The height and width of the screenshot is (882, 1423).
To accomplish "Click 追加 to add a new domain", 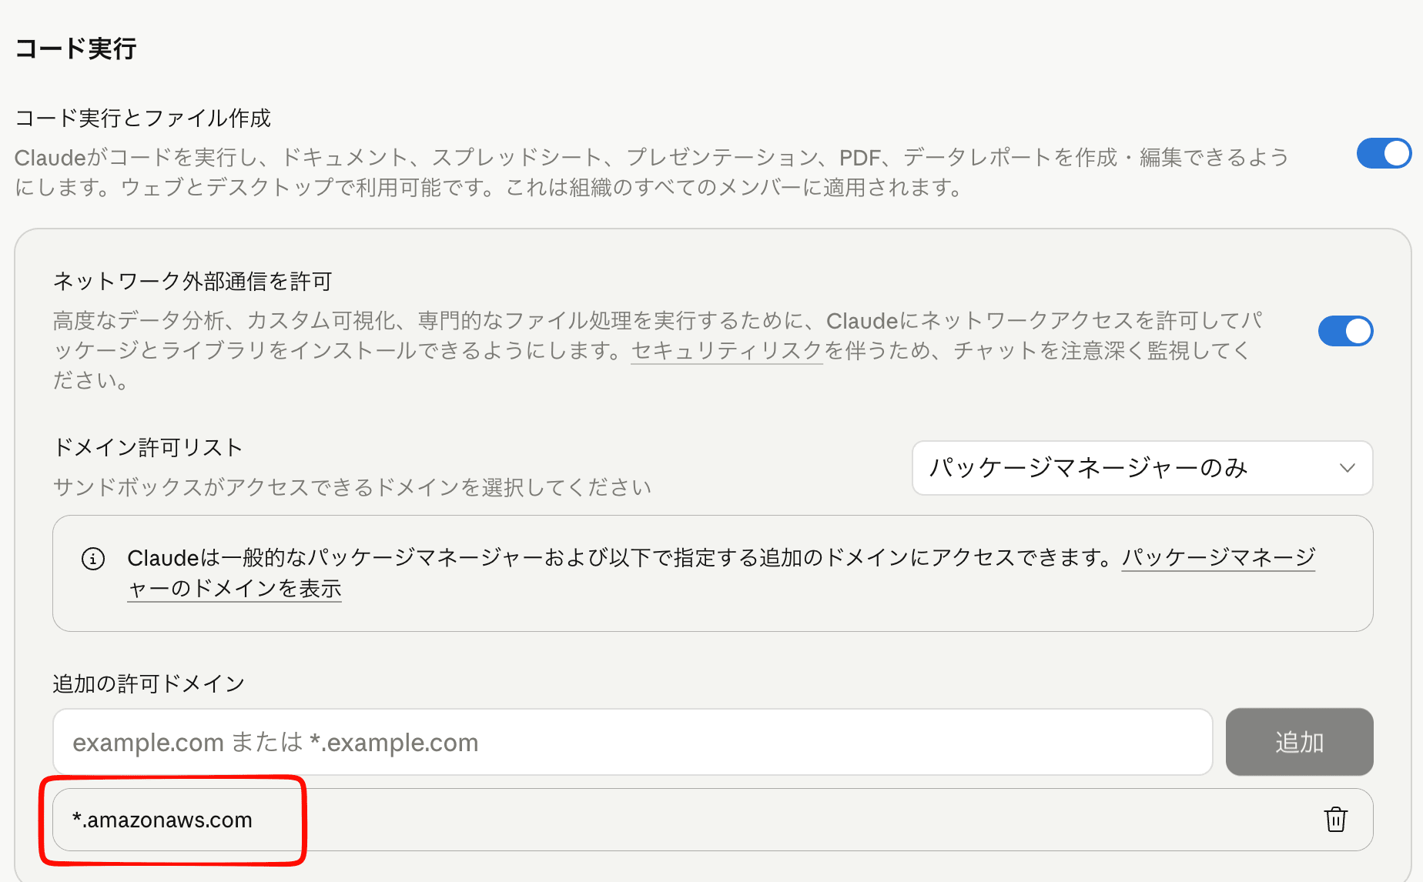I will pyautogui.click(x=1299, y=742).
